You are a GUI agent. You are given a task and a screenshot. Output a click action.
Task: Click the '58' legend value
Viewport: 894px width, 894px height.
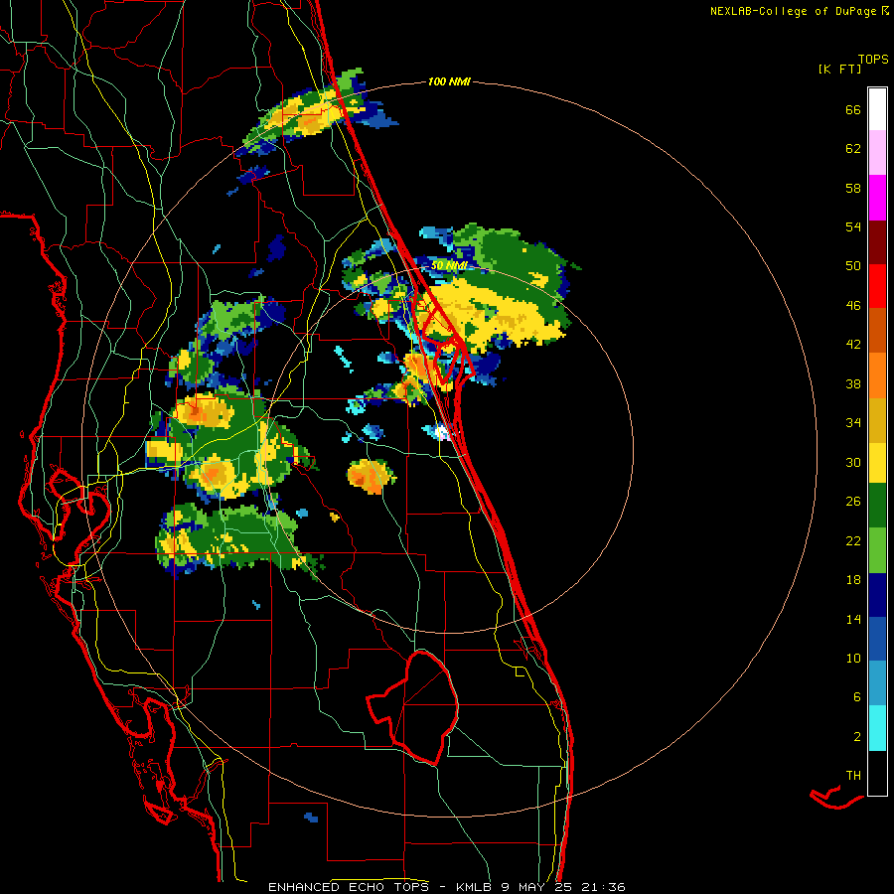coord(853,188)
